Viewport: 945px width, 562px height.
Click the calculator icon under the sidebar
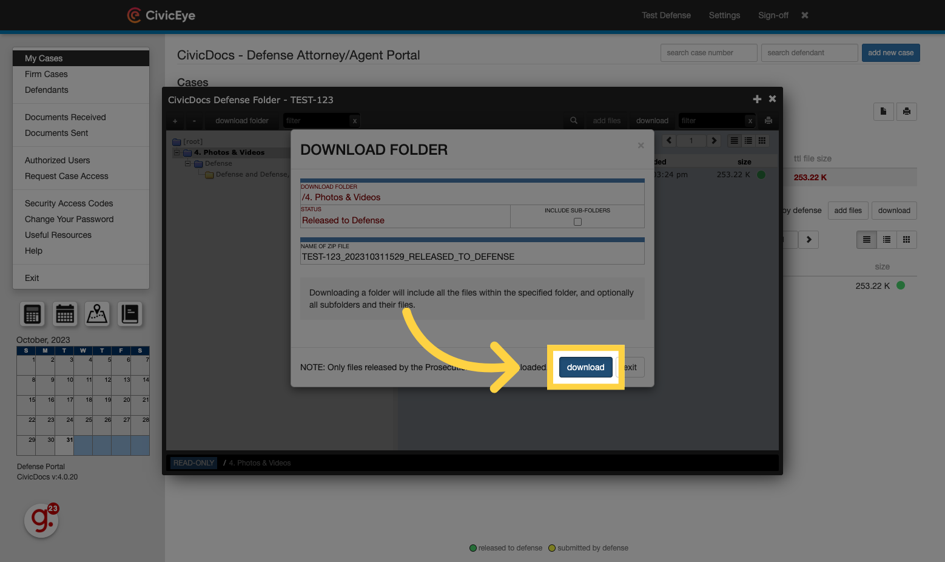point(32,314)
